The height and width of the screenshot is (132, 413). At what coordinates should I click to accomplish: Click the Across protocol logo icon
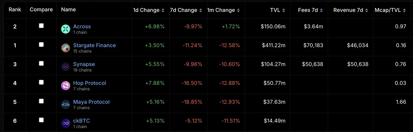tap(65, 29)
